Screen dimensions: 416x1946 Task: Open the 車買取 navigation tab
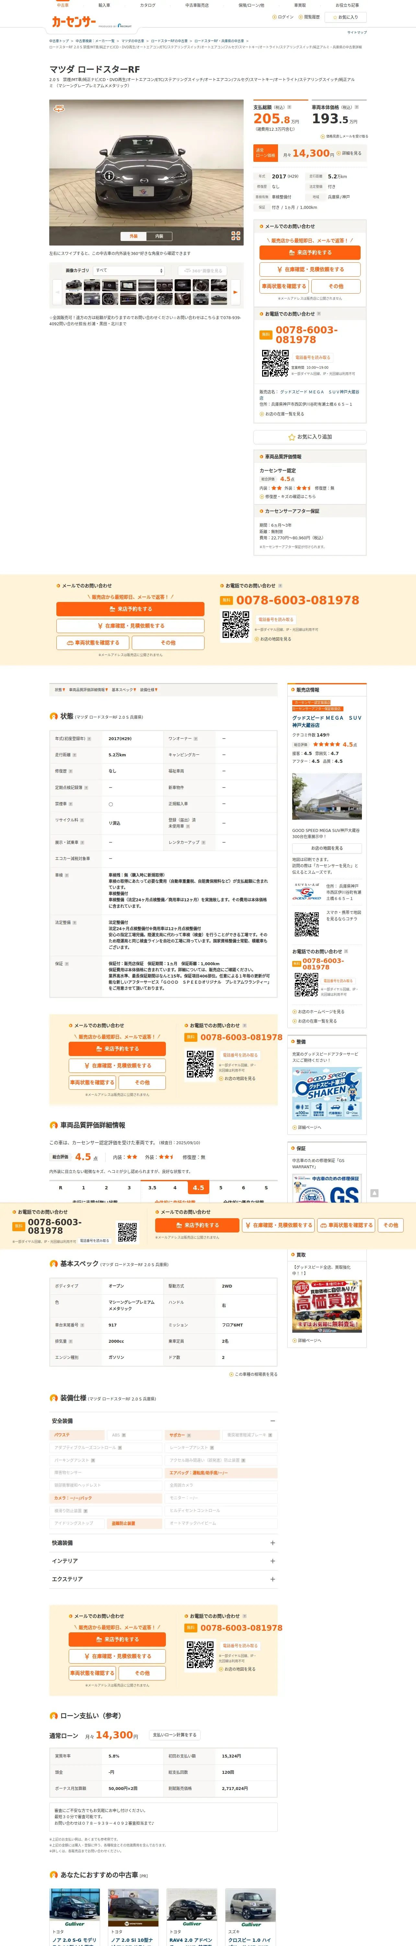(x=300, y=5)
